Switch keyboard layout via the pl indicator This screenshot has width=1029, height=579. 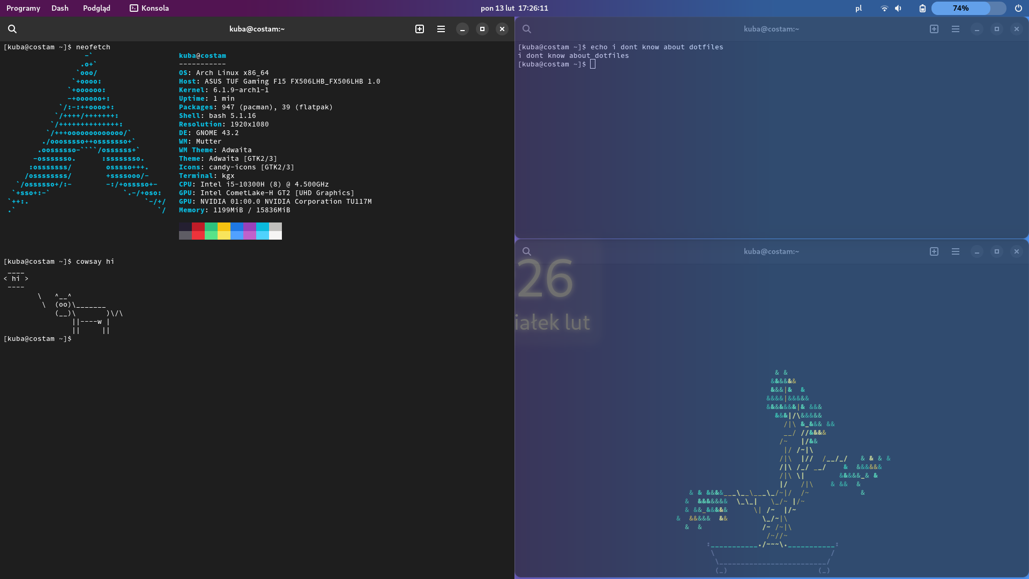(x=858, y=8)
